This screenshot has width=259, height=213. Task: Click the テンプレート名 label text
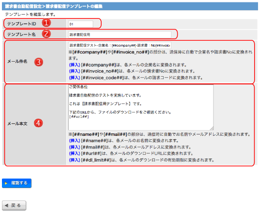click(21, 34)
